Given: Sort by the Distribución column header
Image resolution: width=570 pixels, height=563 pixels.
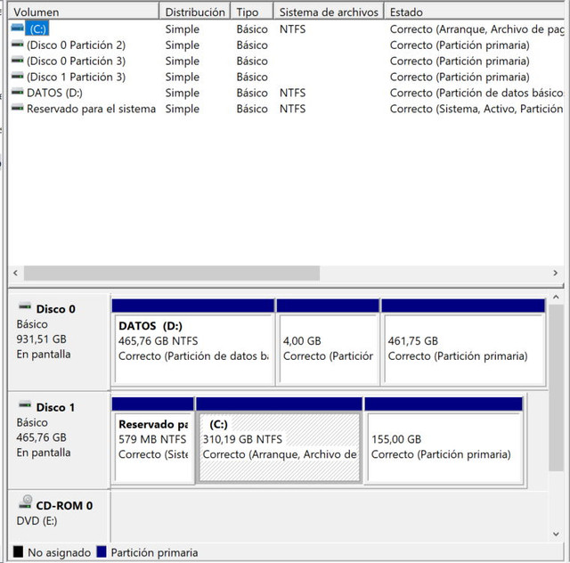Looking at the screenshot, I should click(x=195, y=12).
